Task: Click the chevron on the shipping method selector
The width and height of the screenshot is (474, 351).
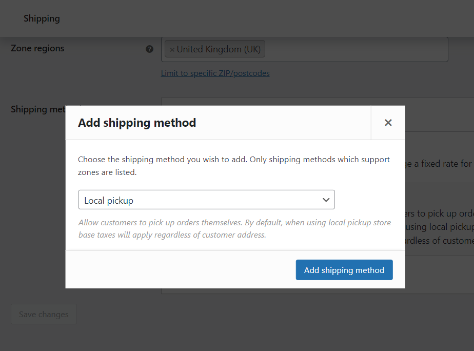Action: pos(326,200)
